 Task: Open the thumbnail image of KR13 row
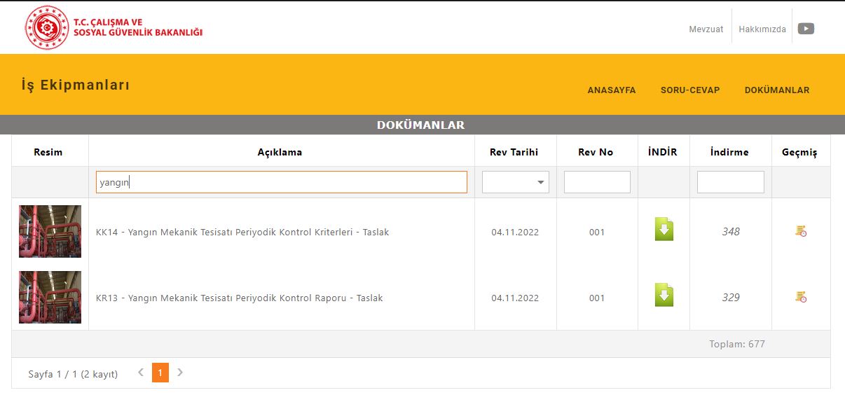[50, 297]
